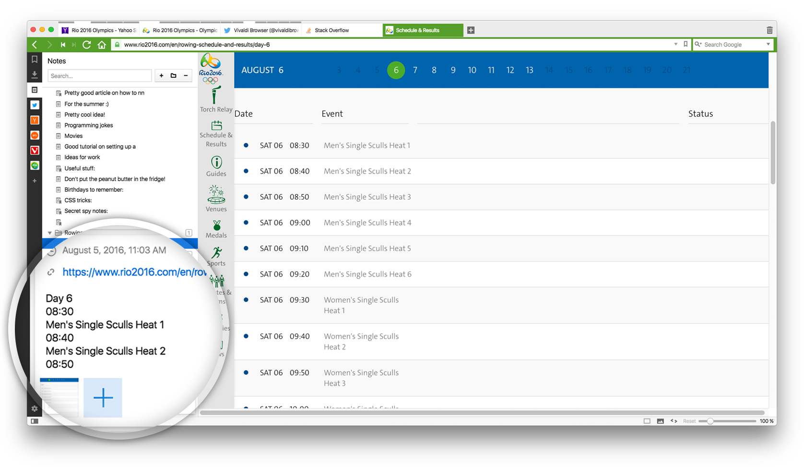The height and width of the screenshot is (467, 804).
Task: Open the Venues section
Action: (216, 198)
